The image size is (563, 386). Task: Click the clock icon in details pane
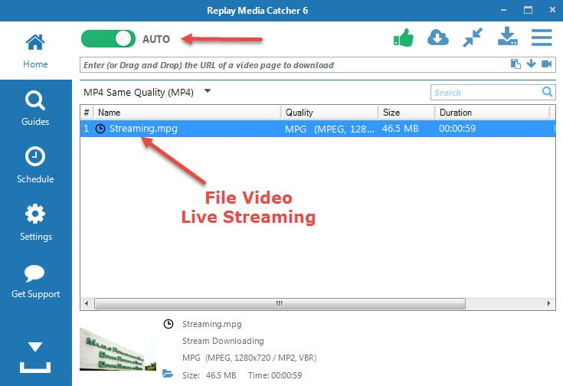pyautogui.click(x=169, y=324)
